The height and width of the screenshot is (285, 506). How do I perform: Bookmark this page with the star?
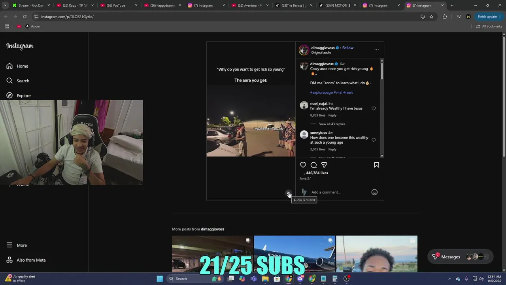click(x=431, y=17)
